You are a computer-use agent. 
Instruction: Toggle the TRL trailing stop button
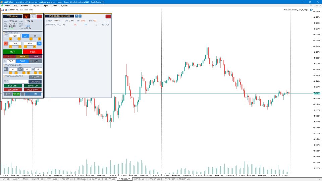tap(6, 69)
